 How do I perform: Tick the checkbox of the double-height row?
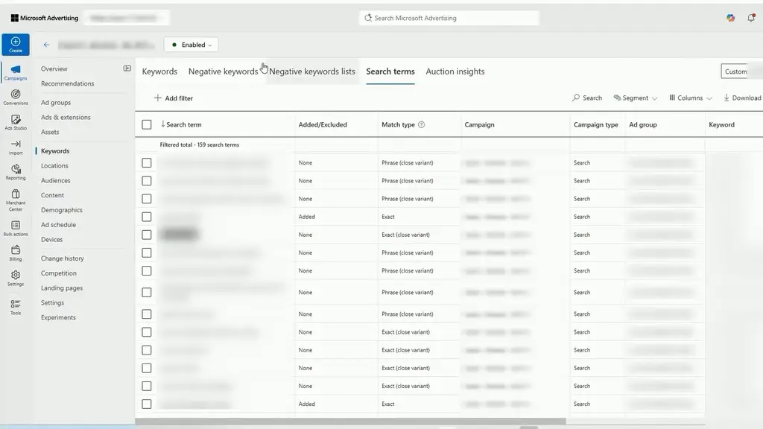[147, 292]
